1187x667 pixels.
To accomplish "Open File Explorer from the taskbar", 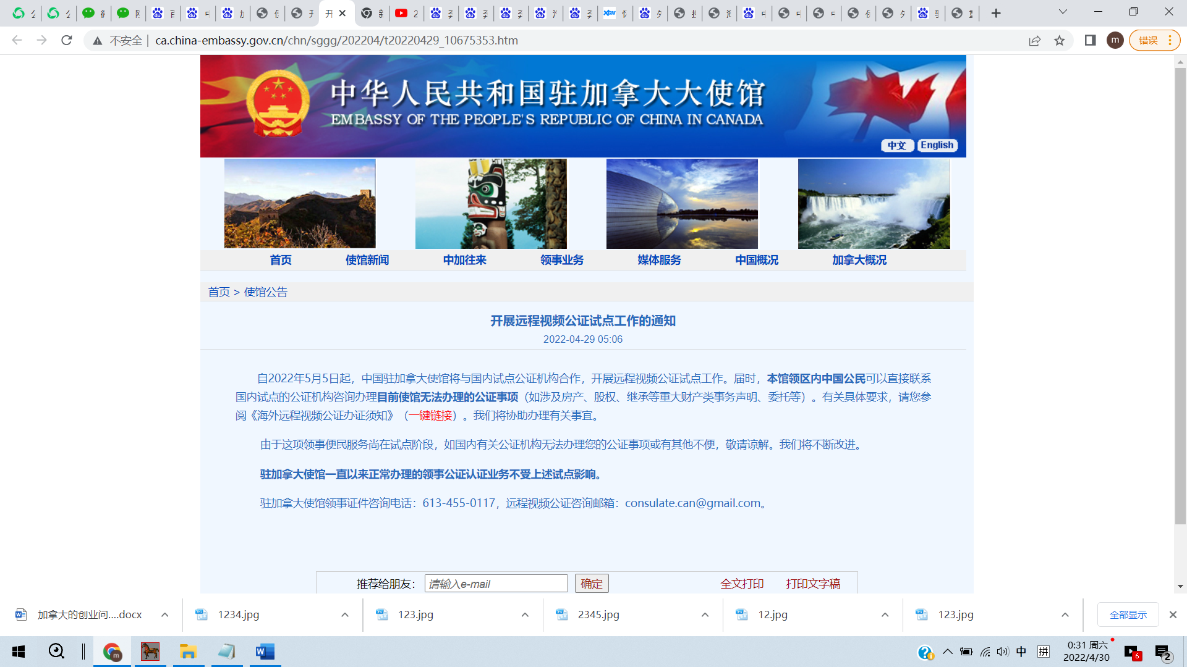I will click(188, 652).
